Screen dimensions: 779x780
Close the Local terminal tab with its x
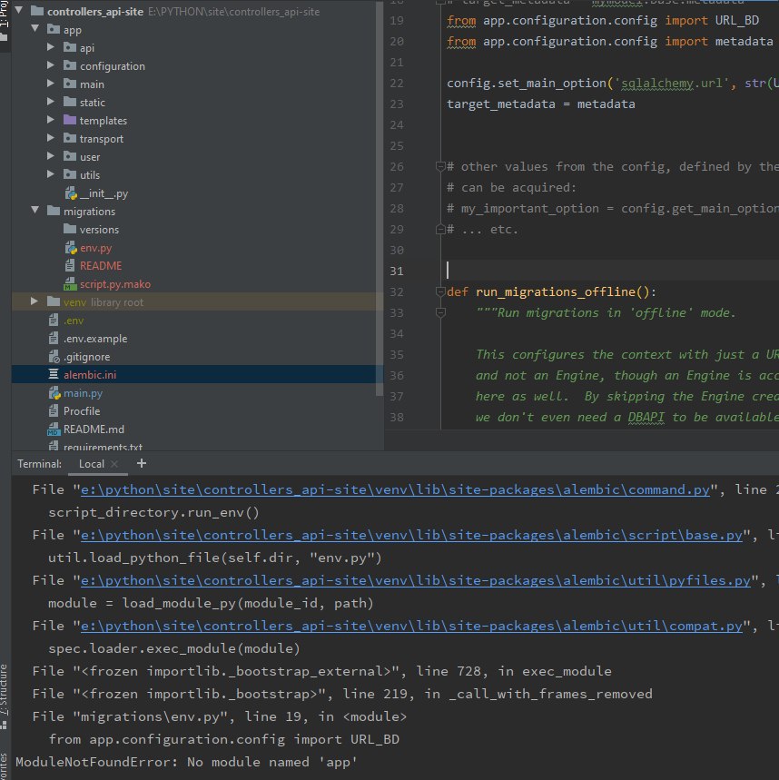116,464
